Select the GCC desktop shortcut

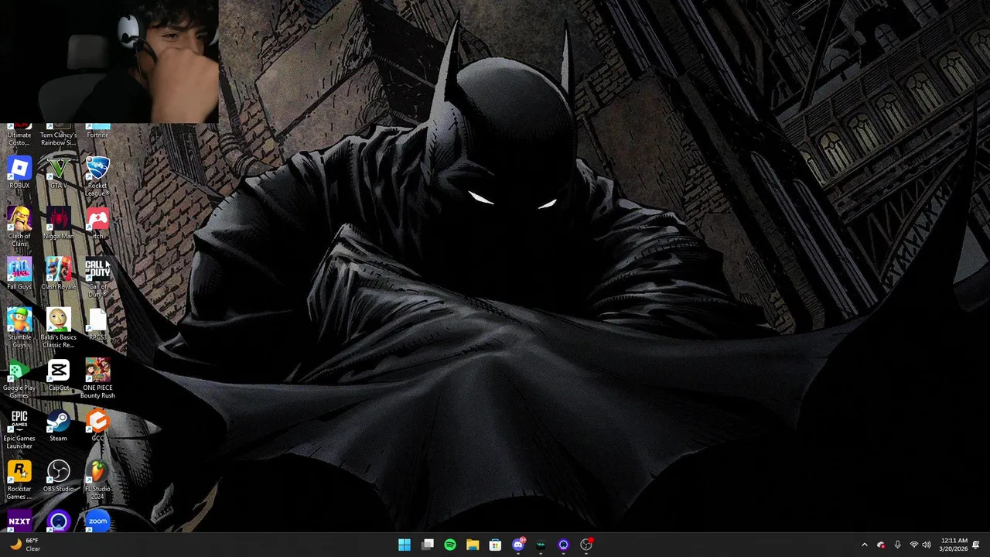click(97, 425)
